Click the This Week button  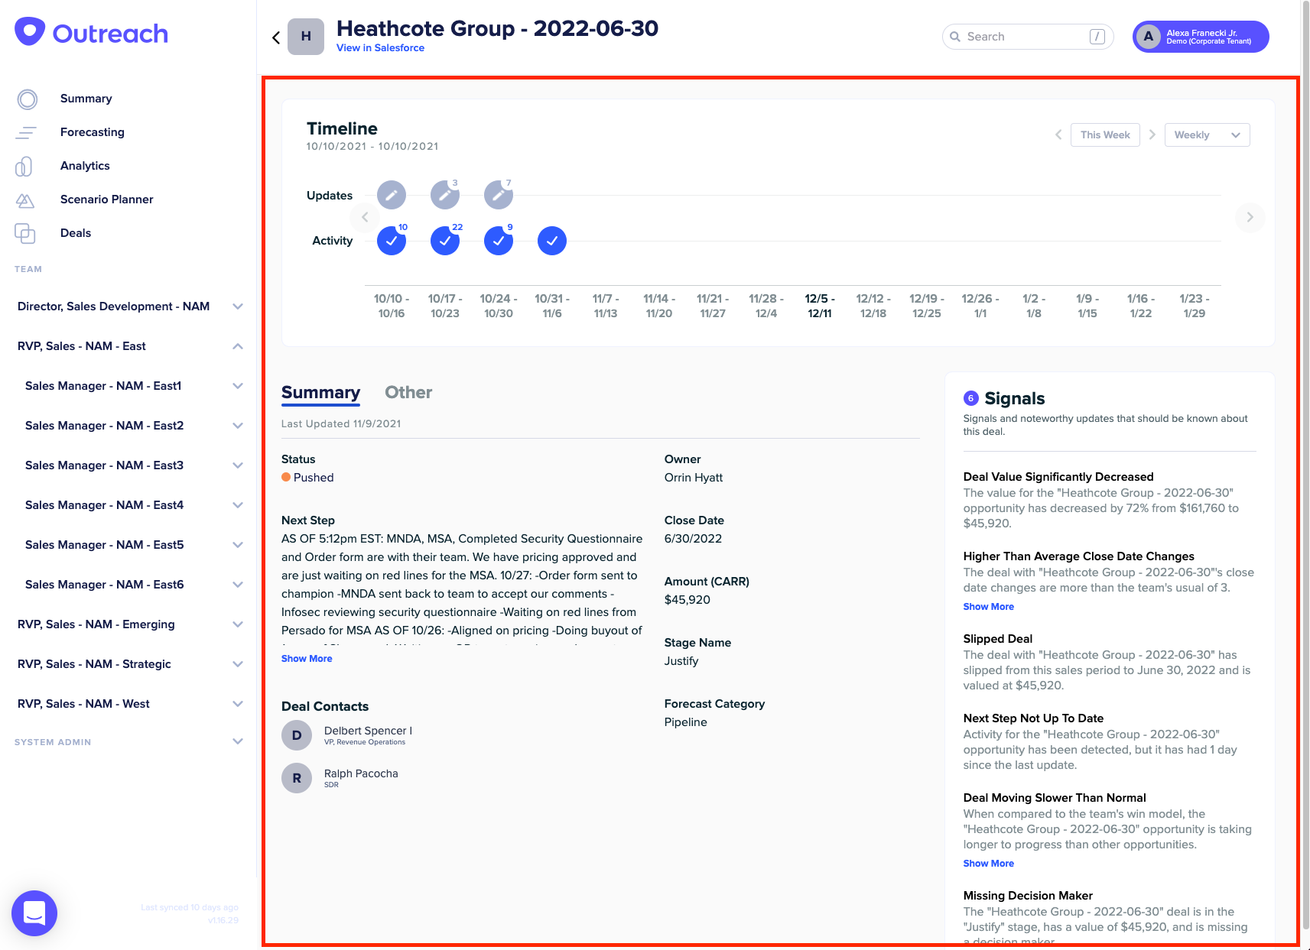coord(1105,135)
